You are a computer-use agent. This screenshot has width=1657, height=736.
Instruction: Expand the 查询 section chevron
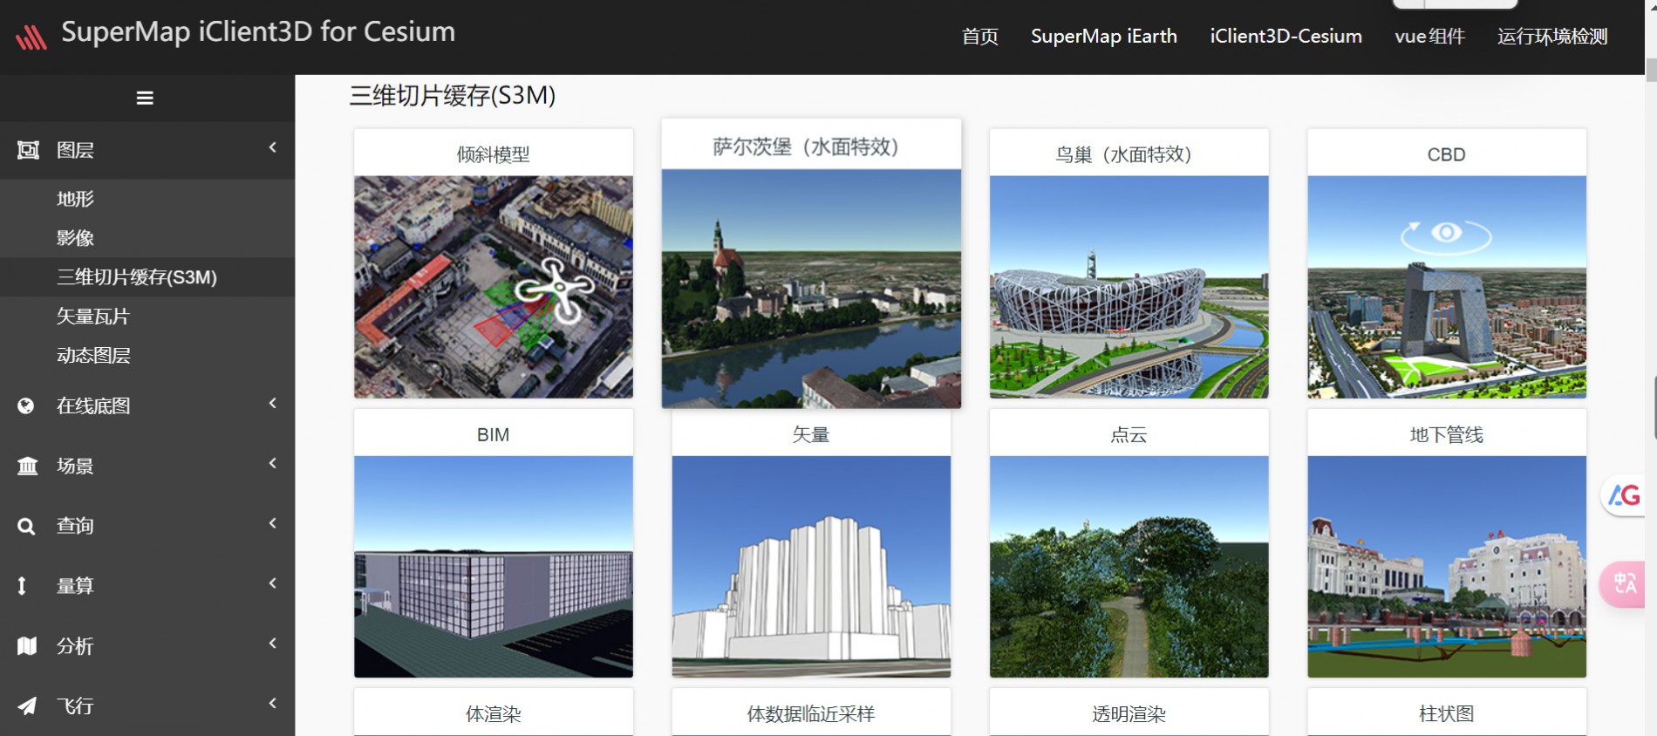pyautogui.click(x=273, y=523)
